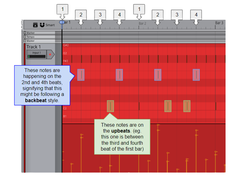Click the Bar 3 label on the ruler
The width and height of the screenshot is (238, 181).
point(219,23)
